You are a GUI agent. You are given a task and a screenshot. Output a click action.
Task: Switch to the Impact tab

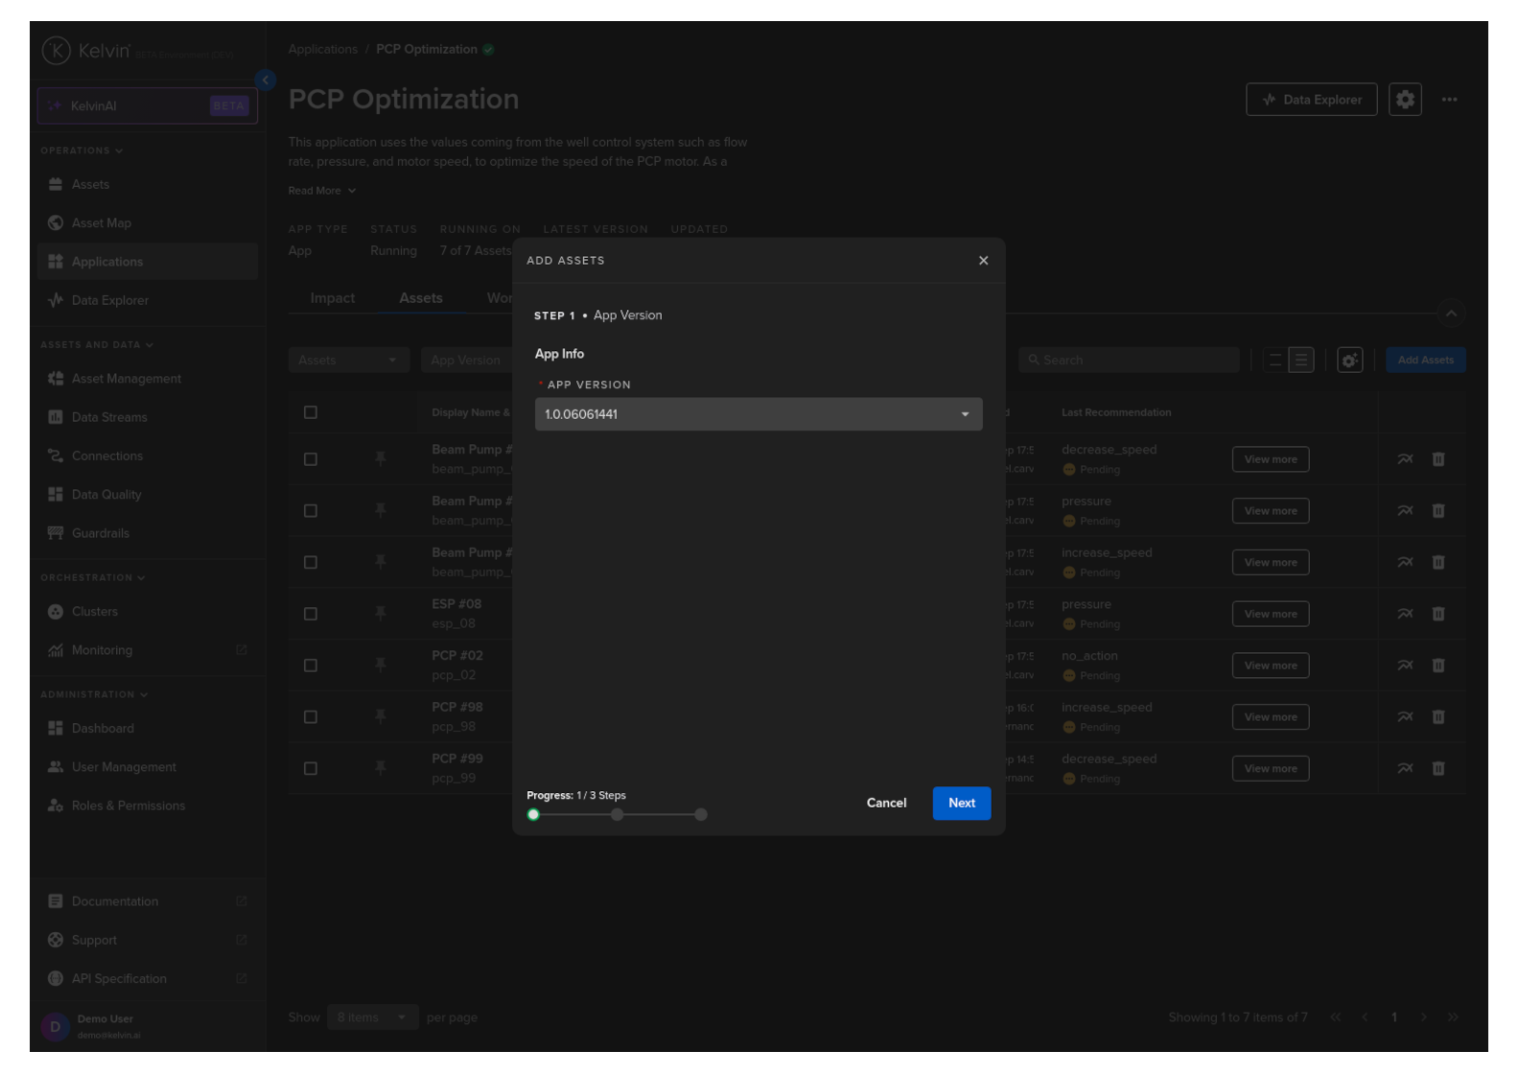point(333,298)
